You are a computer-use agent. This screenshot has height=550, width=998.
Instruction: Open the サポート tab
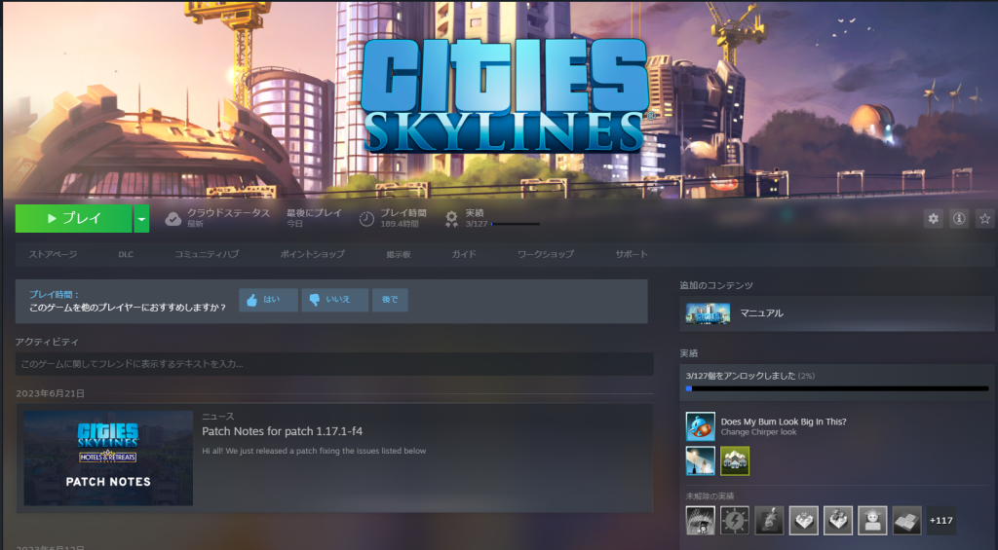coord(632,254)
